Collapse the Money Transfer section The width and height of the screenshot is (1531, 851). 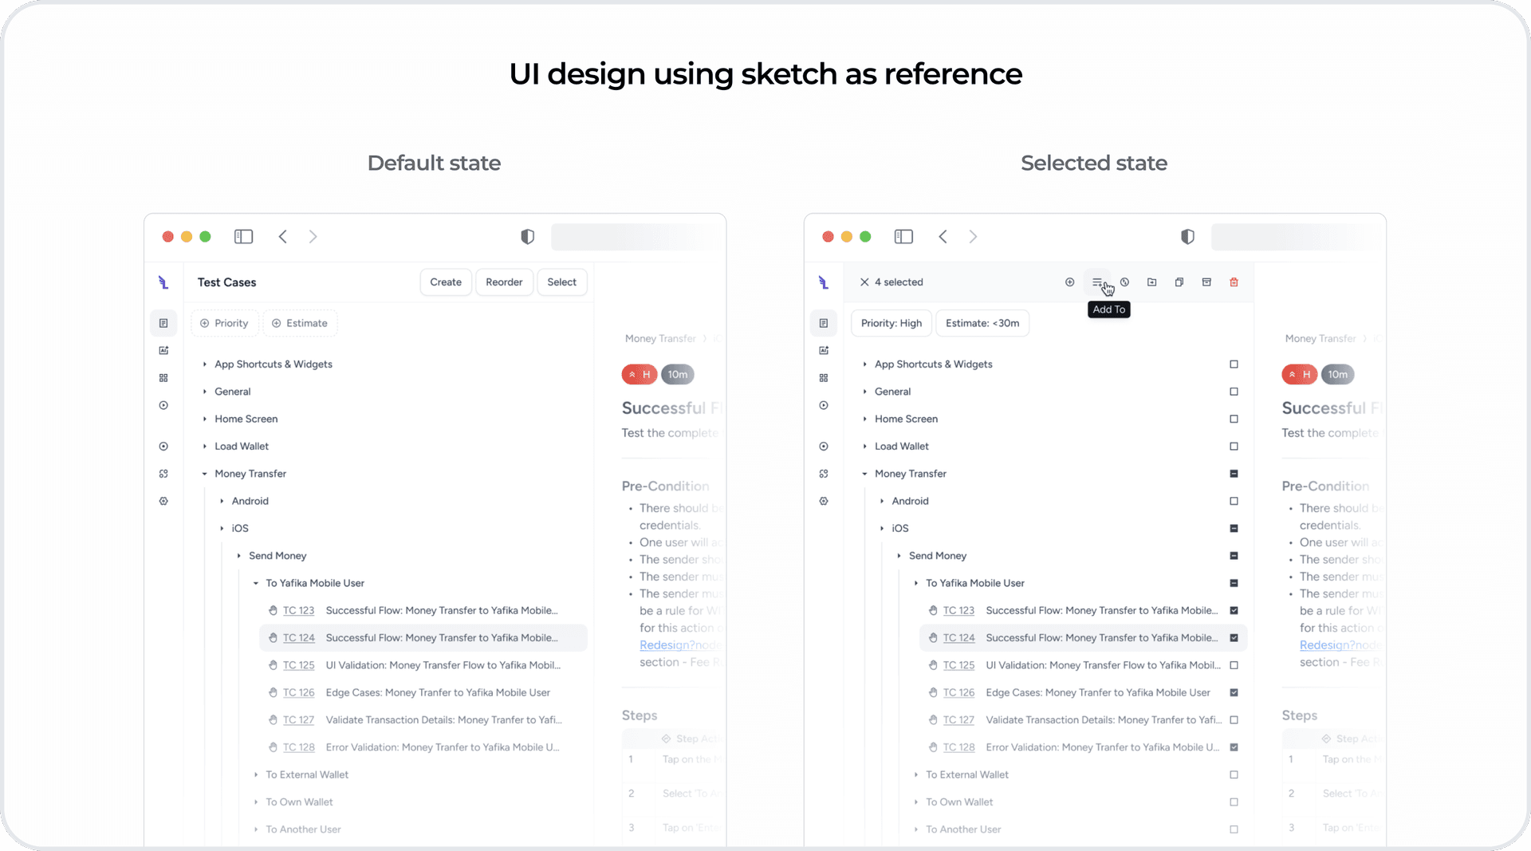click(864, 473)
